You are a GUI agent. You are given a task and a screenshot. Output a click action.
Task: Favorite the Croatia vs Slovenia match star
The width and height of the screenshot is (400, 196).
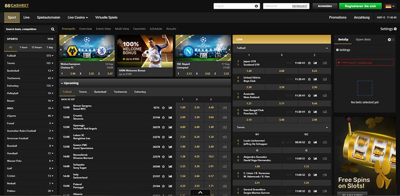[163, 117]
